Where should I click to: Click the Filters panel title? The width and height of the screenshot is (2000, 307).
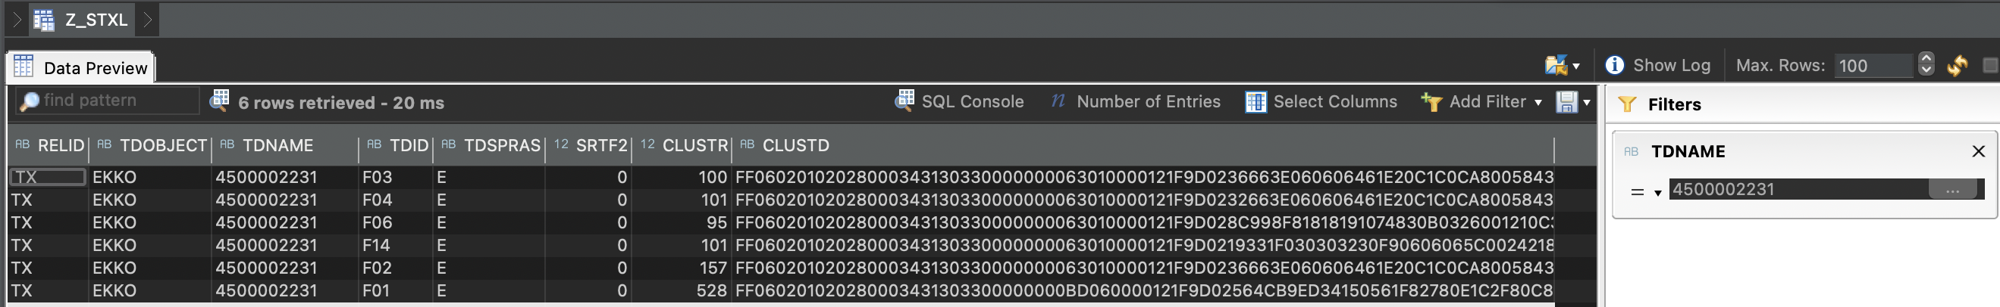pos(1674,104)
